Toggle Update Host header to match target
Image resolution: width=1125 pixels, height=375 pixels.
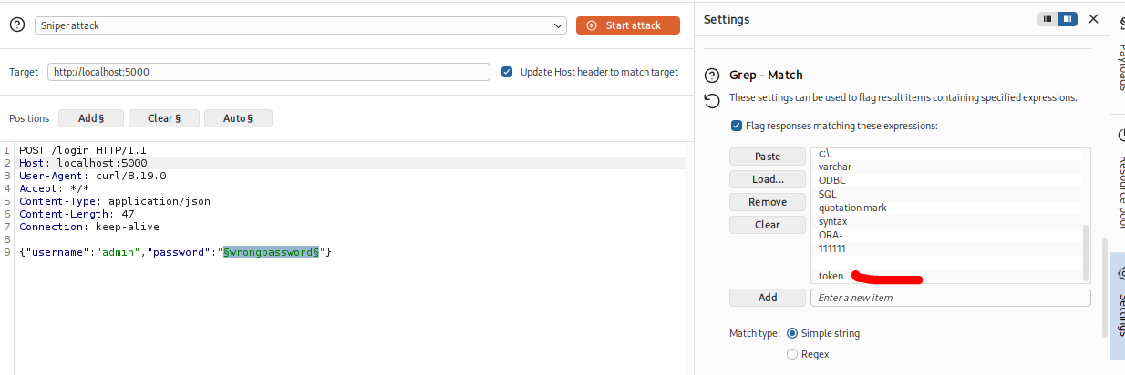click(507, 72)
